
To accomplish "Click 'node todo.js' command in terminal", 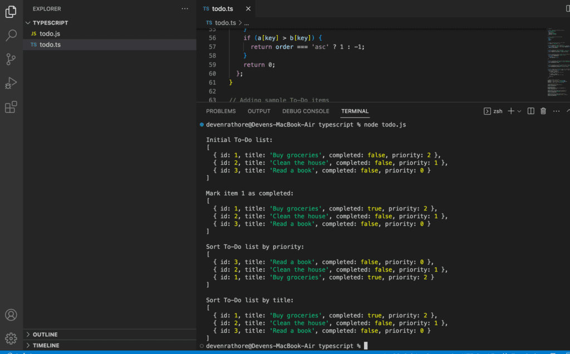I will pyautogui.click(x=385, y=125).
